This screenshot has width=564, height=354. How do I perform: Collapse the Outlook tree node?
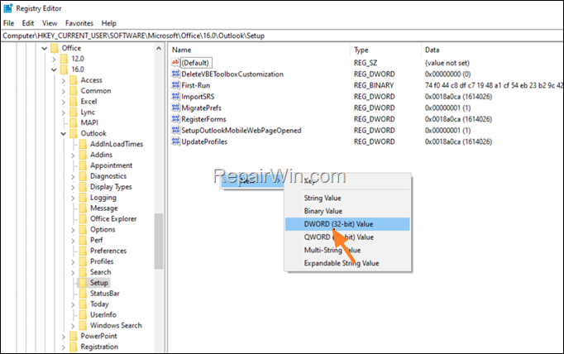click(x=64, y=134)
